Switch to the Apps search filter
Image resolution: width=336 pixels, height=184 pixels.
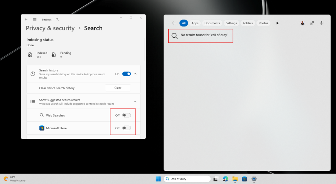tap(195, 23)
